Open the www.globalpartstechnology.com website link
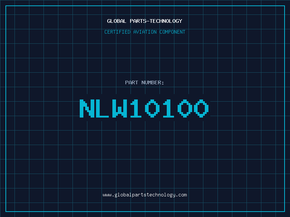Image resolution: width=290 pixels, height=217 pixels. tap(145, 195)
